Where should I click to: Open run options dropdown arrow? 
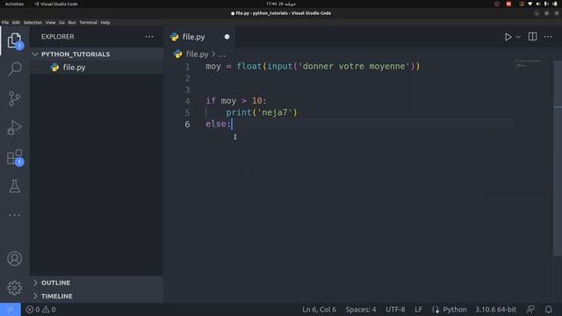point(518,37)
